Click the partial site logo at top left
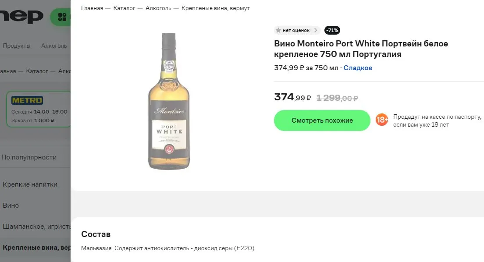484x262 pixels. [x=21, y=17]
